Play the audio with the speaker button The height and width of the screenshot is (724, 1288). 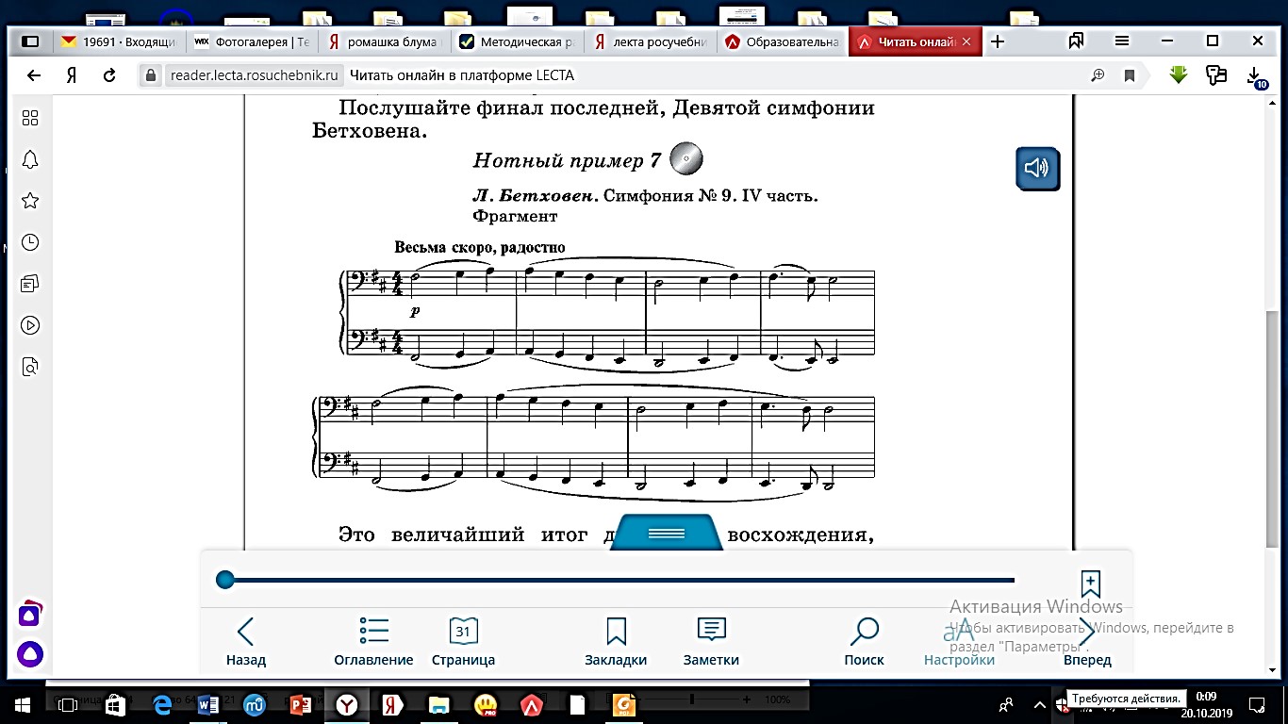coord(1037,169)
